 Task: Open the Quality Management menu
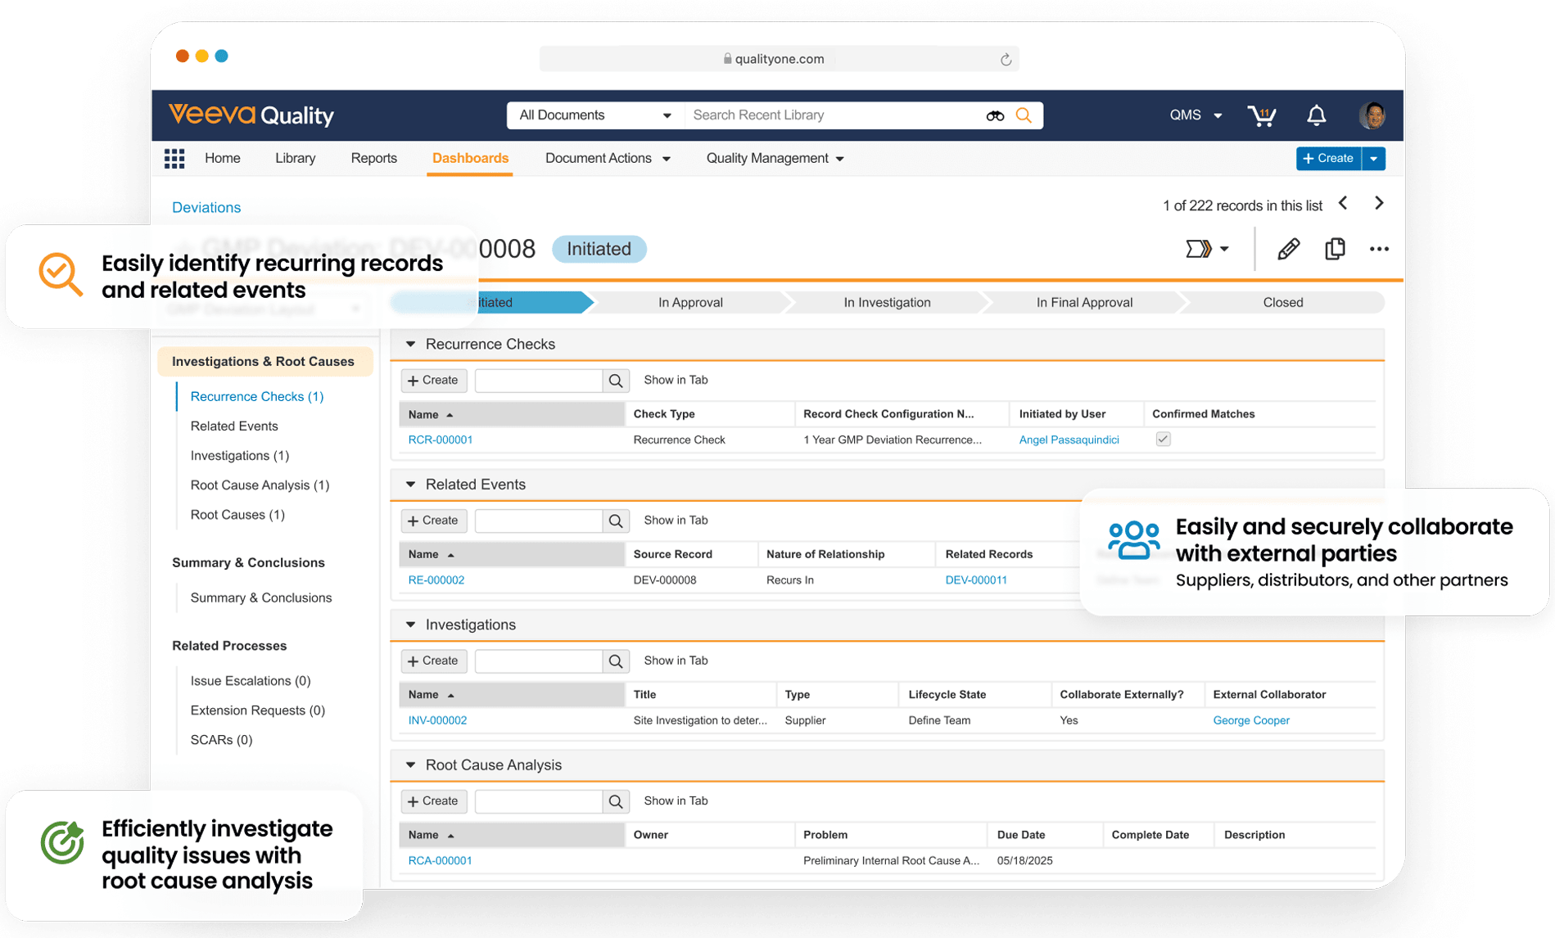point(775,158)
